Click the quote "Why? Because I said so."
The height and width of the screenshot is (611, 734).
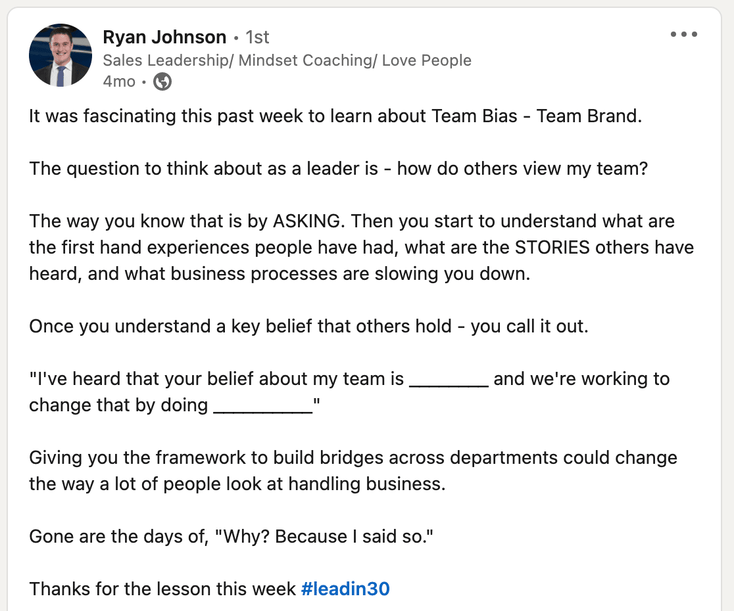tap(324, 536)
